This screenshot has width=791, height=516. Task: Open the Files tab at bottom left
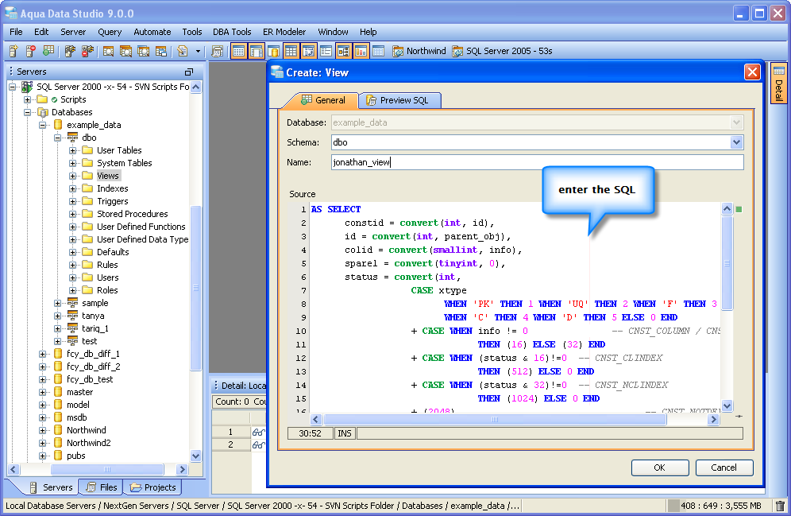click(x=101, y=487)
